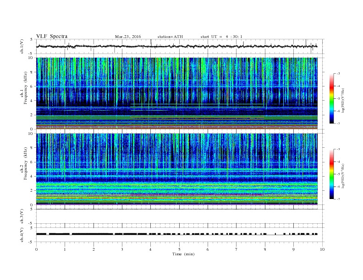Click the empty ch.3 voltage panel
The width and height of the screenshot is (363, 280).
[x=180, y=216]
